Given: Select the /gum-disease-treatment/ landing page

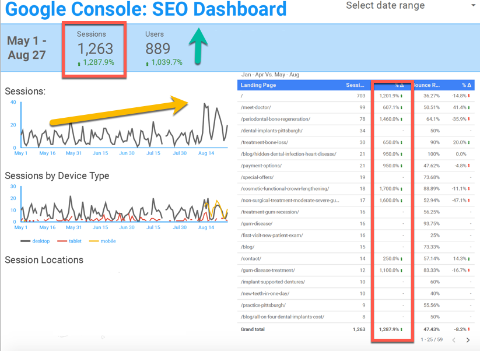Looking at the screenshot, I should (x=268, y=270).
